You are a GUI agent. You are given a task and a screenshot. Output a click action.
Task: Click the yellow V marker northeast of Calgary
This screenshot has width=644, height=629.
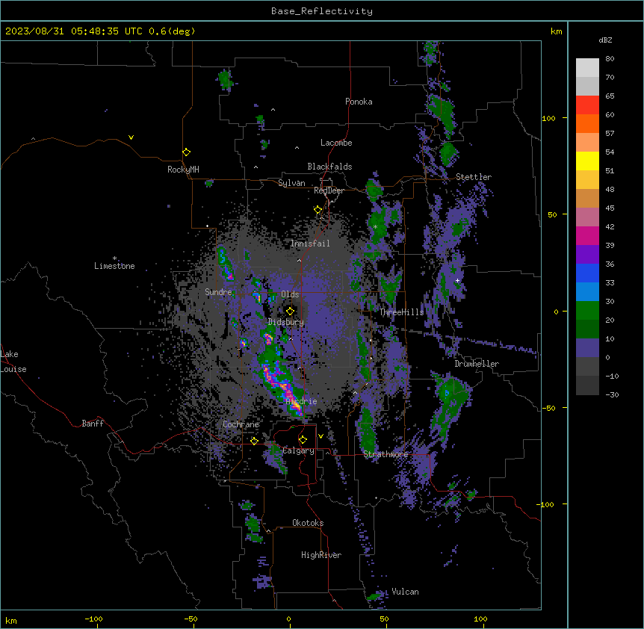point(321,436)
